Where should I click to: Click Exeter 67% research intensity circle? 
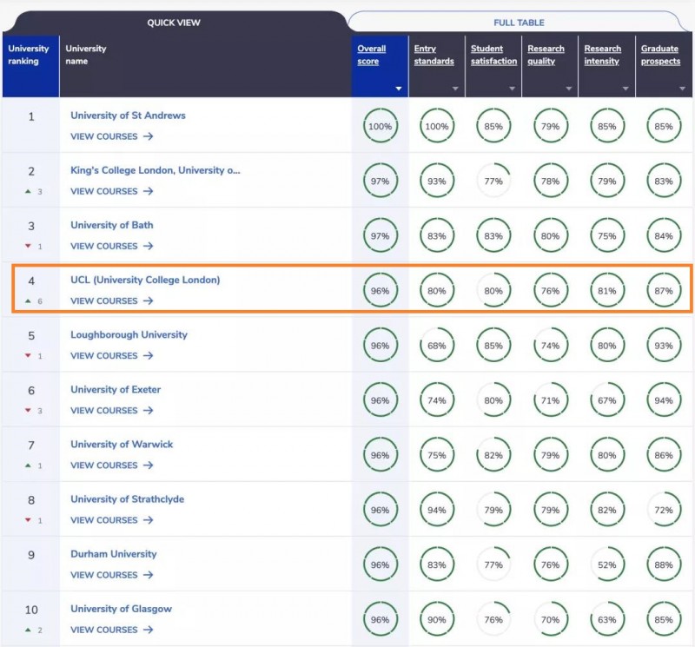coord(607,400)
